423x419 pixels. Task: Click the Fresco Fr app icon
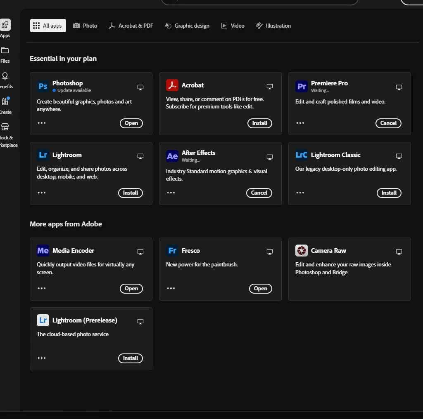pos(172,250)
